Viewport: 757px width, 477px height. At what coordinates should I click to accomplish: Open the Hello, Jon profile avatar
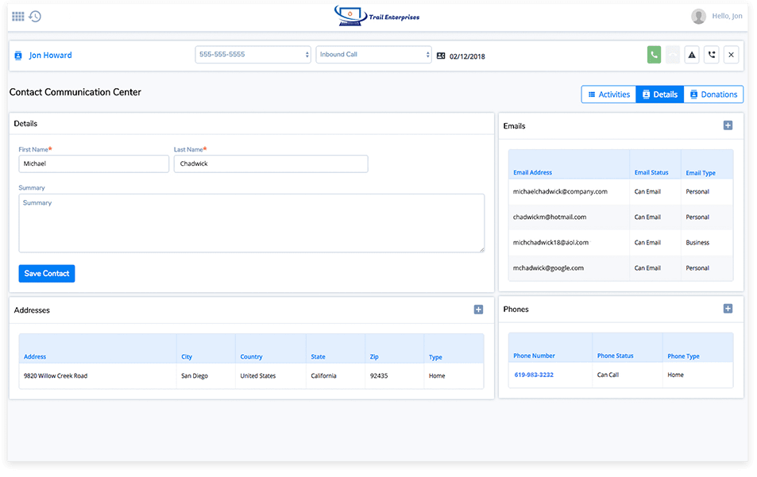click(x=700, y=15)
